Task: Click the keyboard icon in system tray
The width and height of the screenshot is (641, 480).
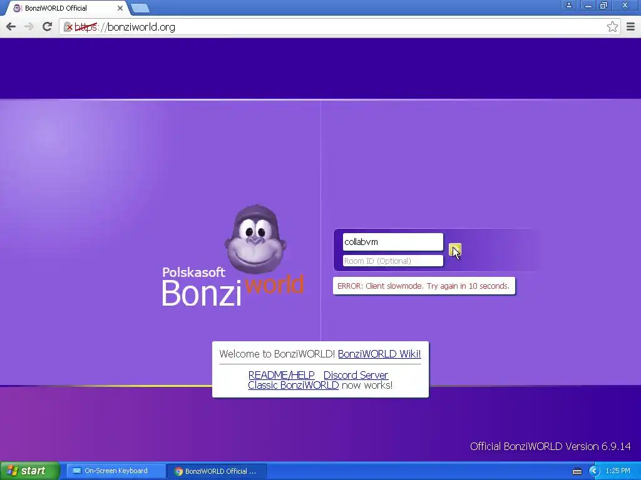Action: (577, 471)
